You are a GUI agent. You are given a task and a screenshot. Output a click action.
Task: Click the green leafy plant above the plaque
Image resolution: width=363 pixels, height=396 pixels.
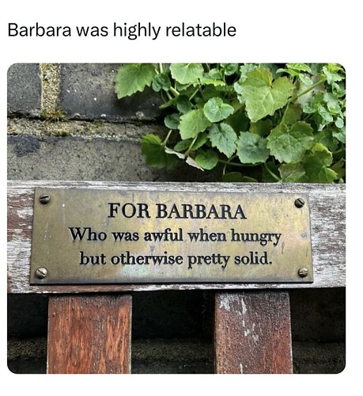(231, 121)
